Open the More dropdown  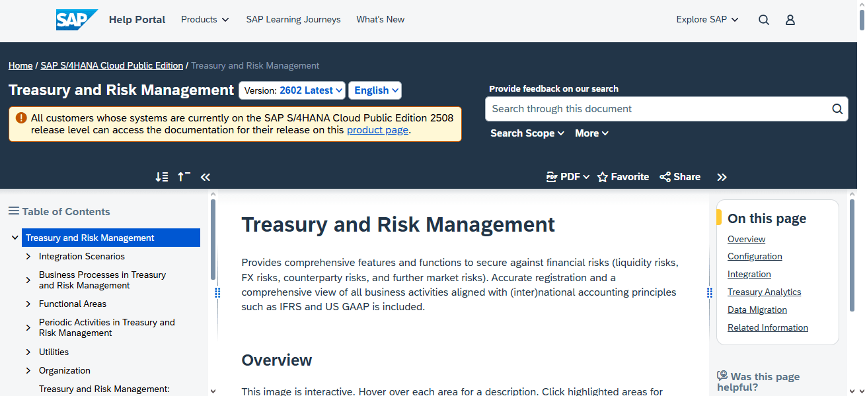click(591, 133)
